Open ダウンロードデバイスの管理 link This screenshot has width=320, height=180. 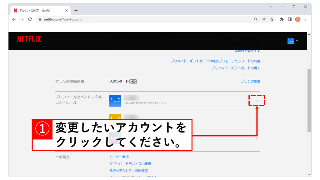(130, 164)
